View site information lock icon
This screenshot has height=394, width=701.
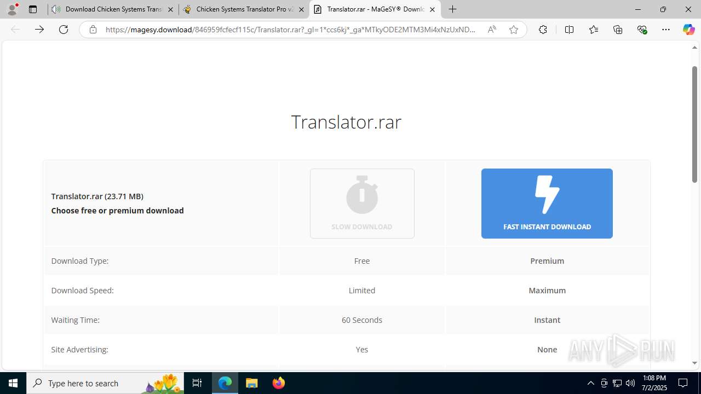93,30
